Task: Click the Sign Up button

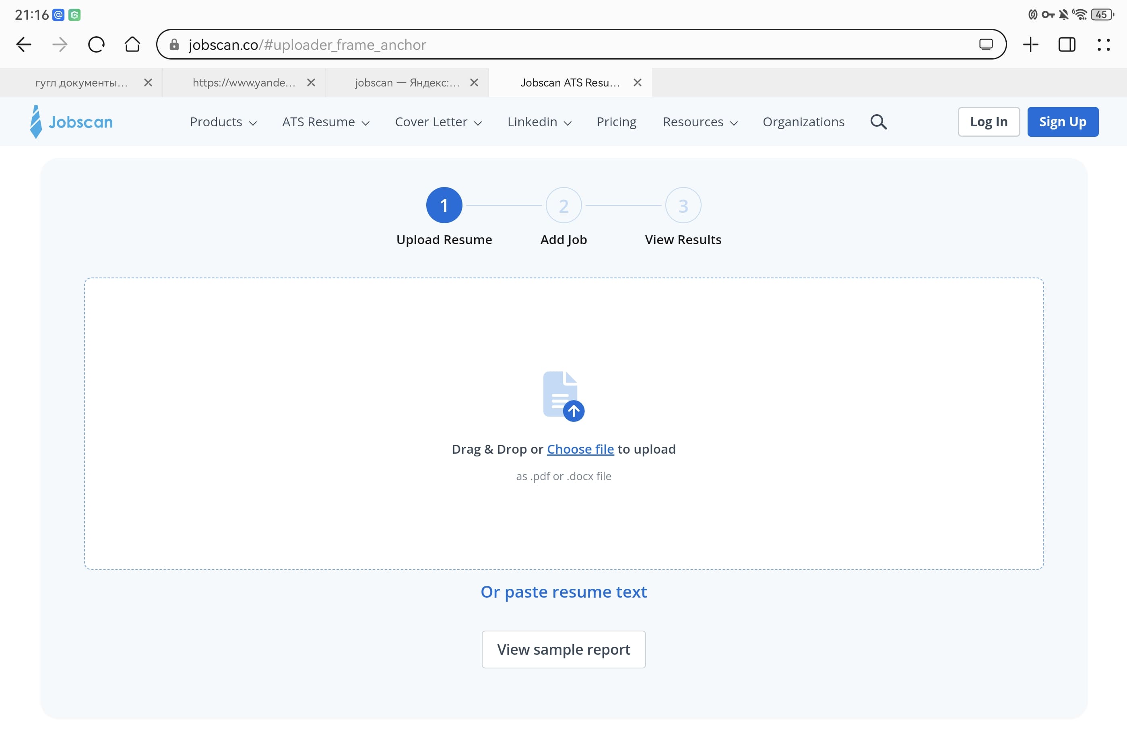Action: coord(1062,122)
